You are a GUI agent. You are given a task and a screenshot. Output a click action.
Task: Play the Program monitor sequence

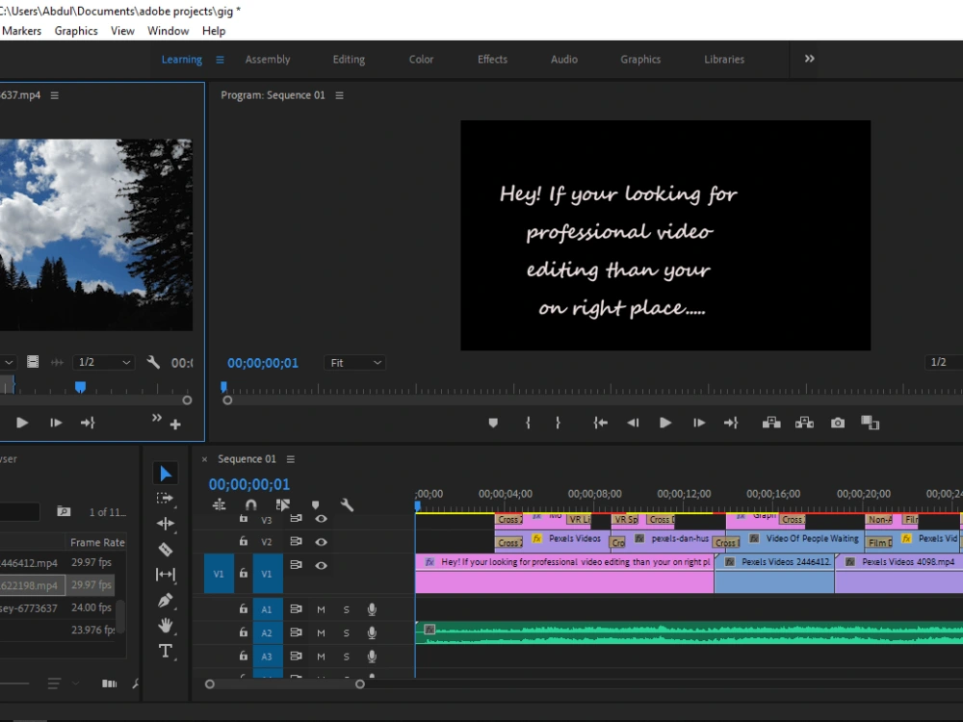click(x=665, y=423)
